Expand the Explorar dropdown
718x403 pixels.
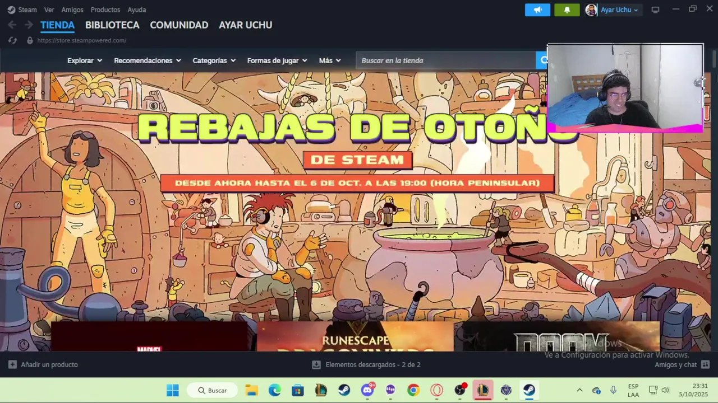(85, 60)
